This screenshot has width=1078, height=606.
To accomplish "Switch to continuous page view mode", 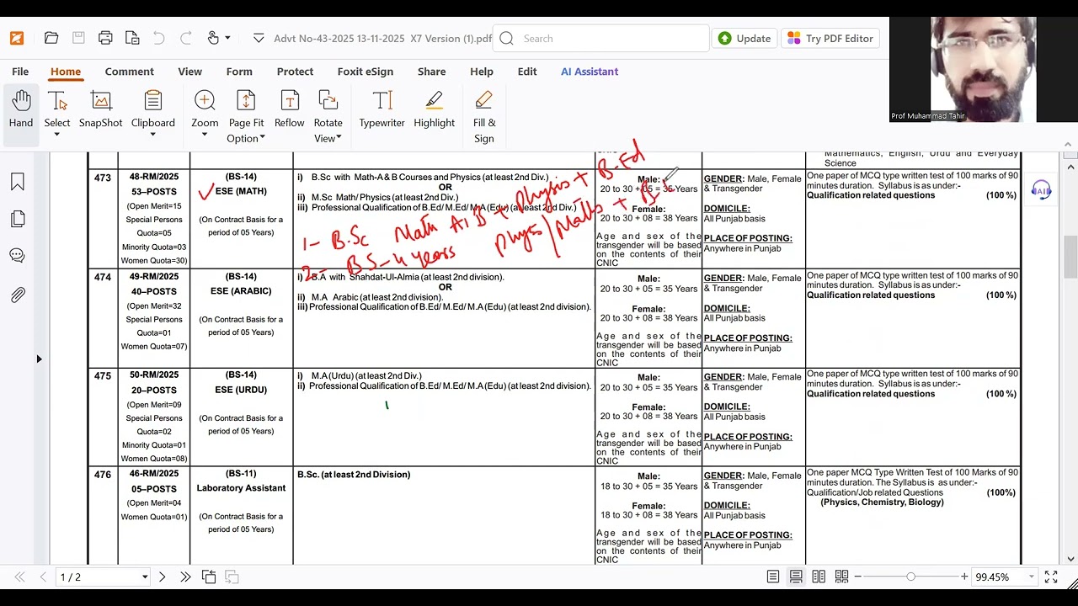I will pyautogui.click(x=796, y=577).
